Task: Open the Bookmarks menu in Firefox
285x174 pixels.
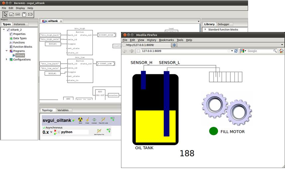Action: 166,40
